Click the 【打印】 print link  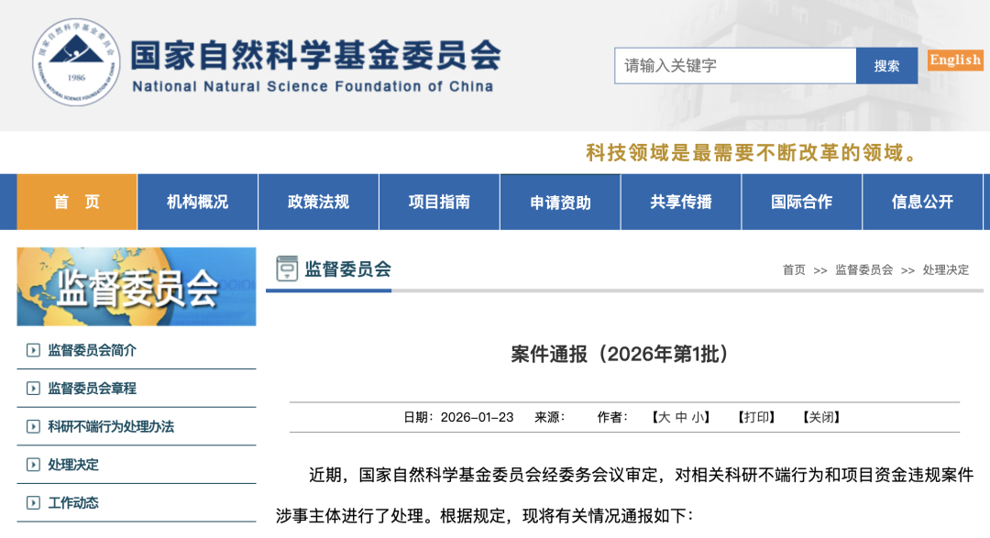tap(756, 417)
